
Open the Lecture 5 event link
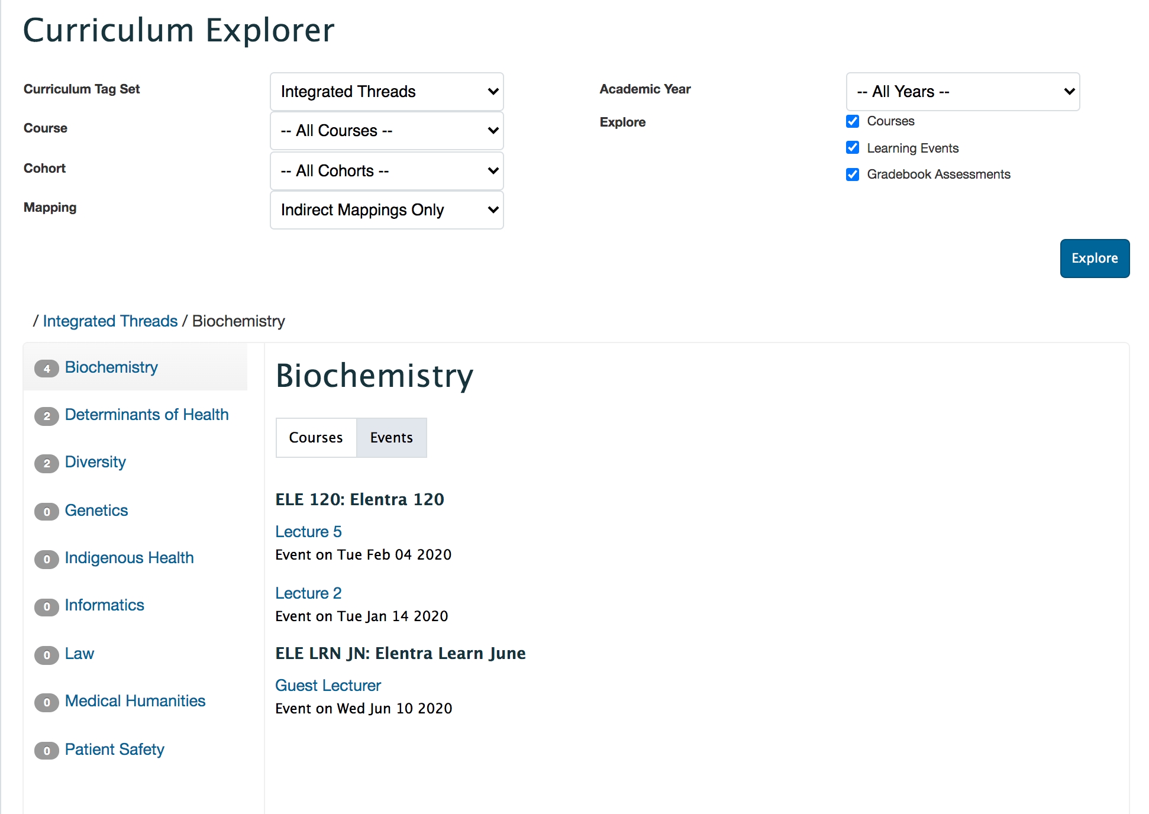[308, 532]
